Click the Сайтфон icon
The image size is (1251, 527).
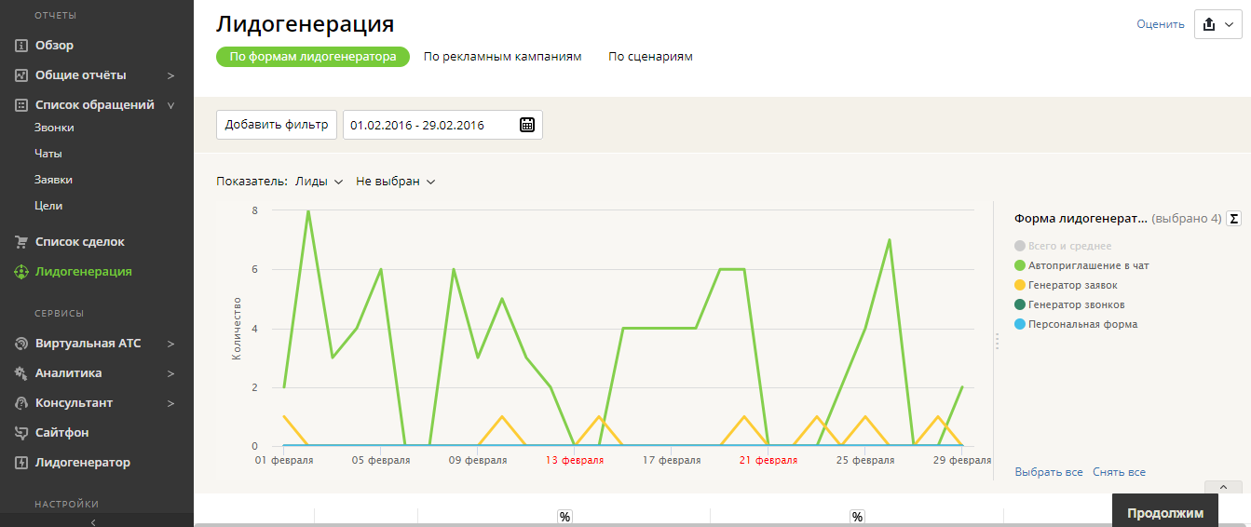click(x=20, y=433)
